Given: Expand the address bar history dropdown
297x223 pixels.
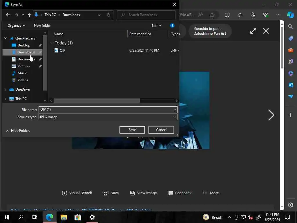Looking at the screenshot, I should pos(99,15).
